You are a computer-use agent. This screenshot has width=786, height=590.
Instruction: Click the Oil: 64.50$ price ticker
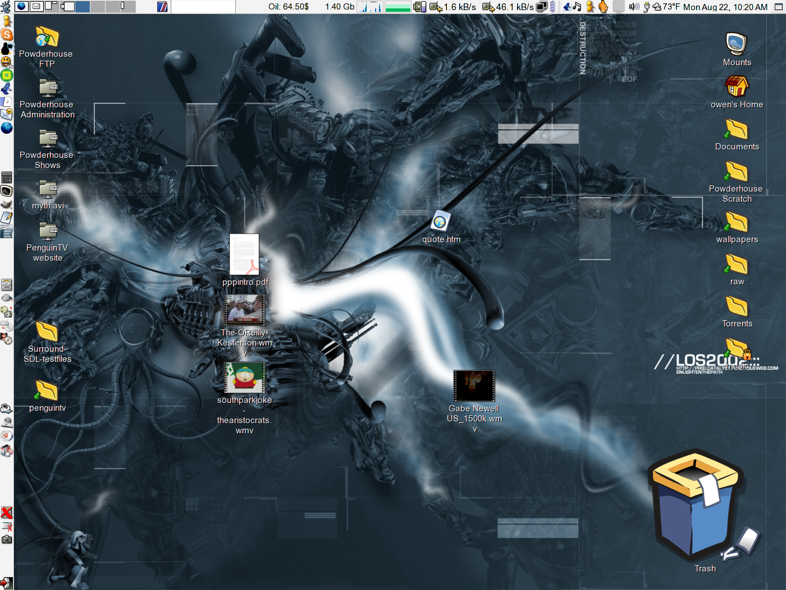289,7
